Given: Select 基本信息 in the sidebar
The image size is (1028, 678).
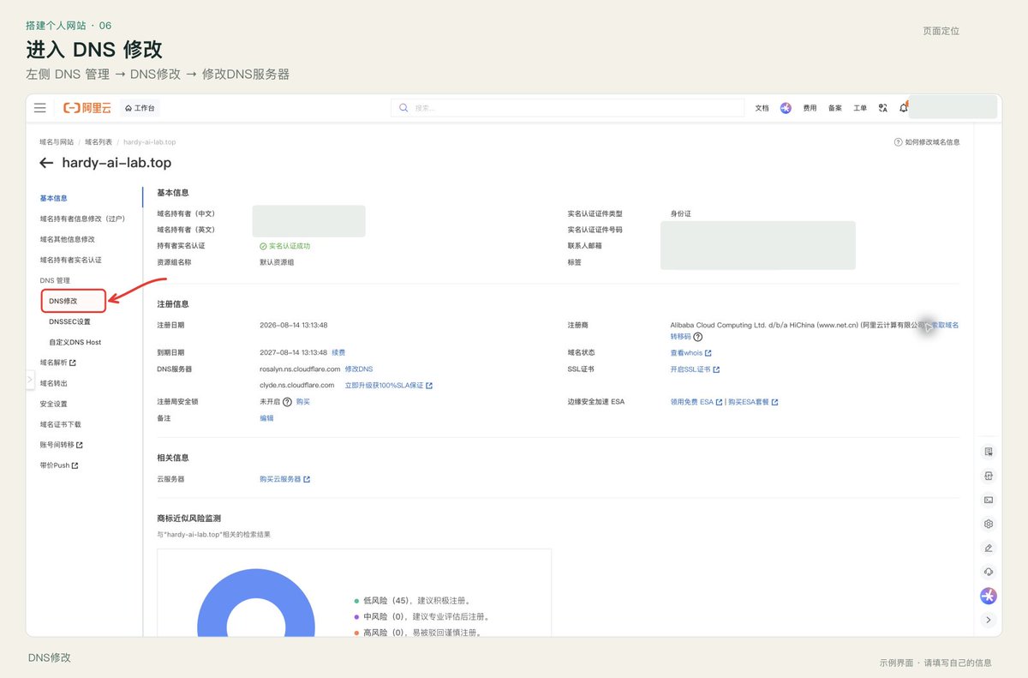Looking at the screenshot, I should pos(53,198).
